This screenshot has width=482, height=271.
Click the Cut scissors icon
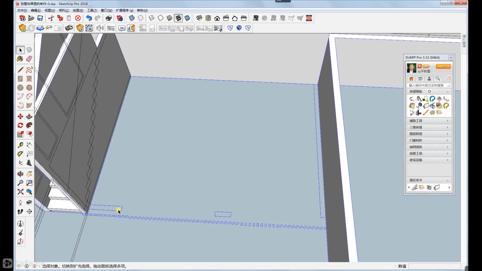tap(51, 18)
